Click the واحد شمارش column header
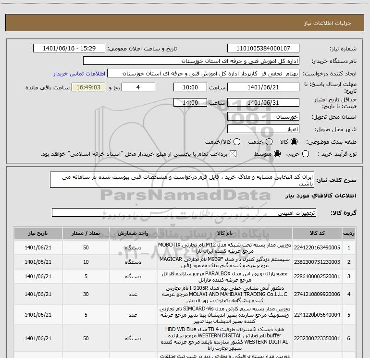The height and width of the screenshot is (358, 370). [133, 233]
